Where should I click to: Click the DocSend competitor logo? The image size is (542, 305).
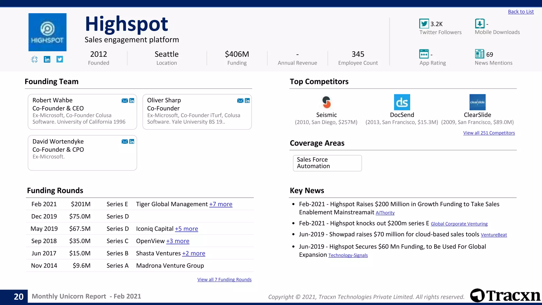[402, 102]
